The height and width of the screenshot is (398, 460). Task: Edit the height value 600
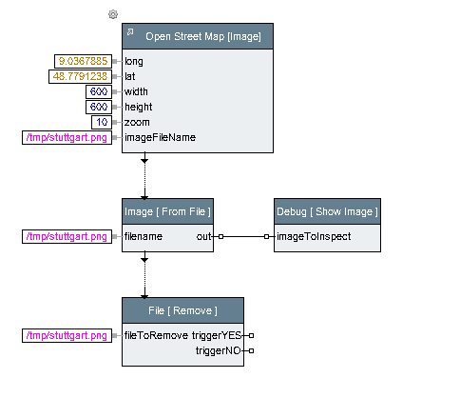99,107
